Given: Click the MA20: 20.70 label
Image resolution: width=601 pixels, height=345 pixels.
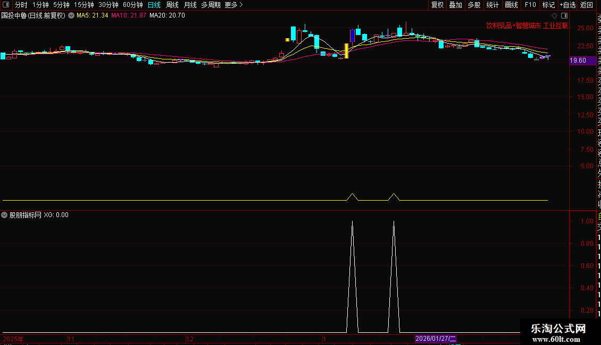Looking at the screenshot, I should (167, 16).
